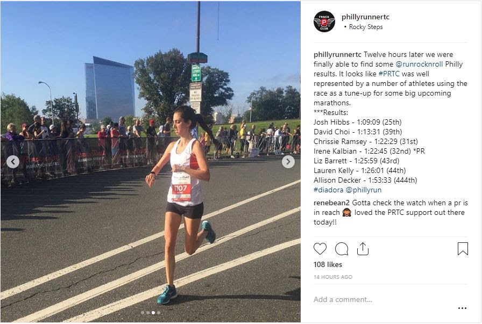
Task: View the 108 likes list
Action: (328, 264)
